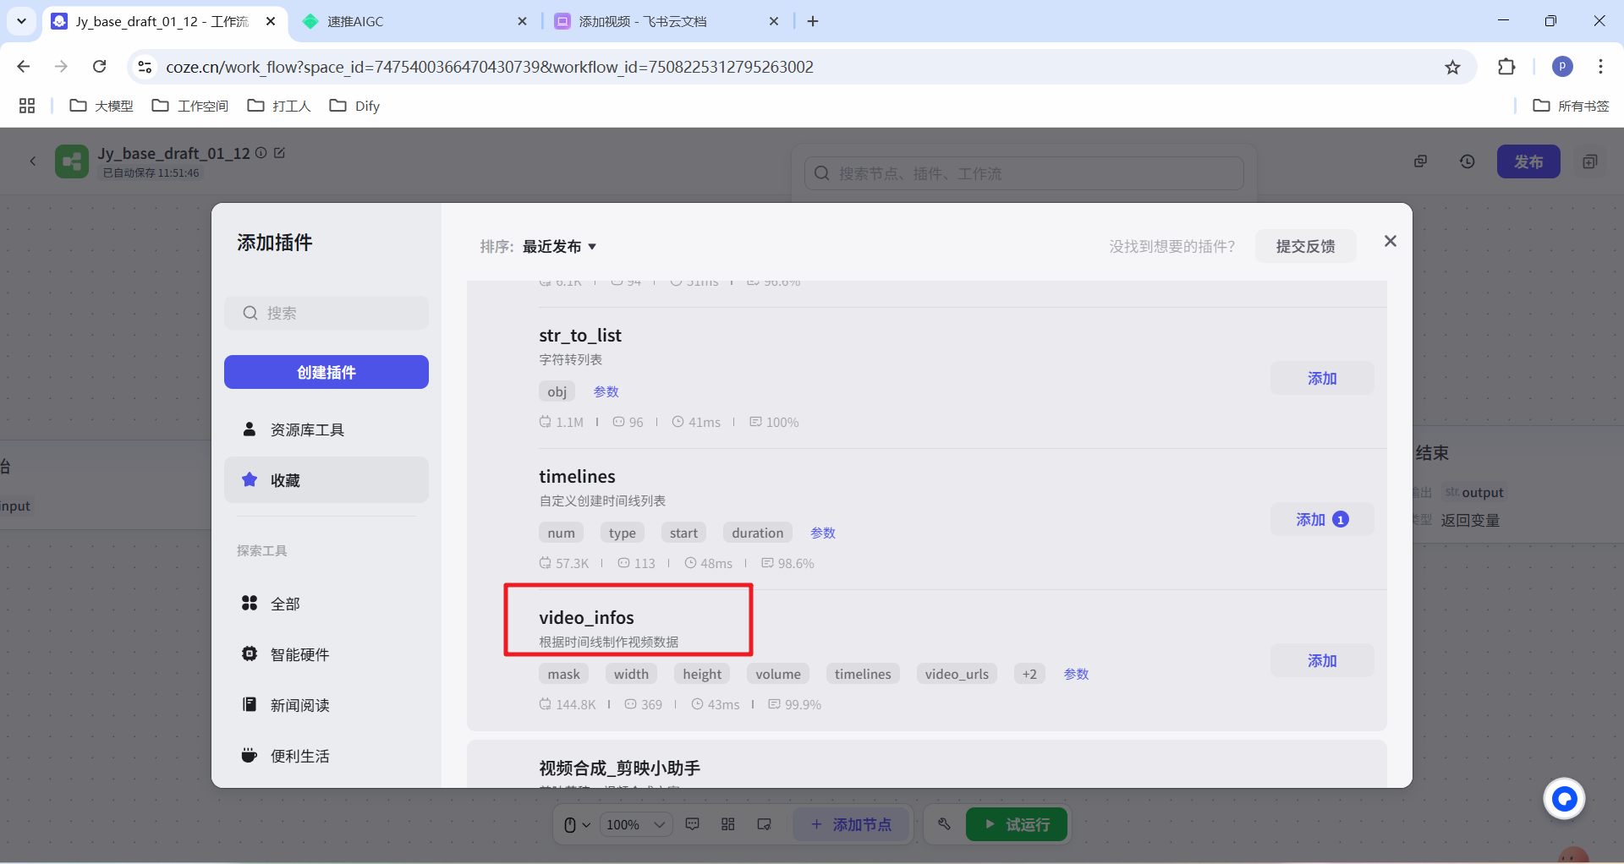This screenshot has height=864, width=1624.
Task: Open the 100% zoom level dropdown
Action: point(635,824)
